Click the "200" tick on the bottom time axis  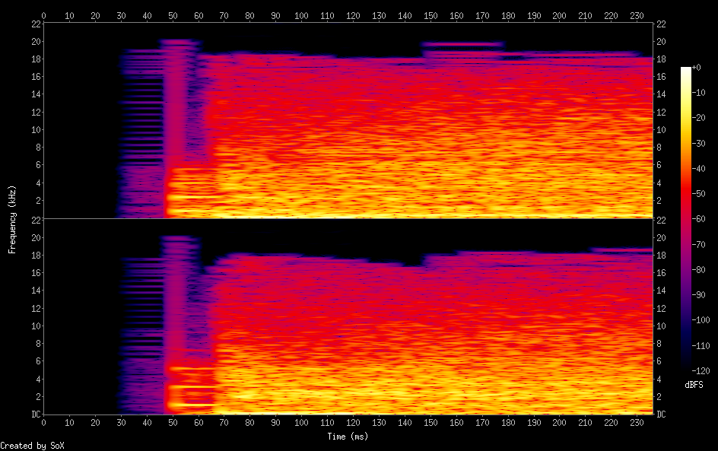pyautogui.click(x=559, y=423)
